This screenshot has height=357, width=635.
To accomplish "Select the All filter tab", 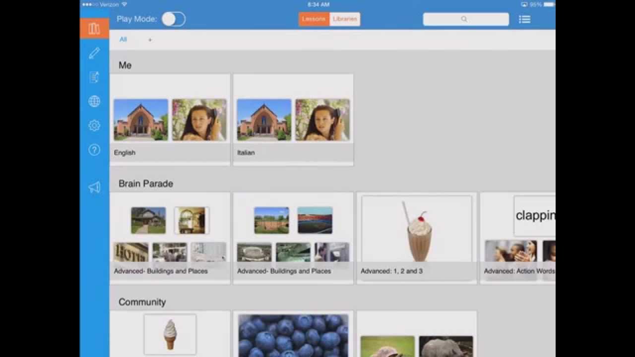I will tap(123, 40).
